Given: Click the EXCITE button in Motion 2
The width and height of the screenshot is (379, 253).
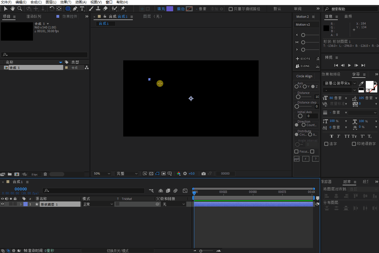Looking at the screenshot, I should [x=303, y=59].
